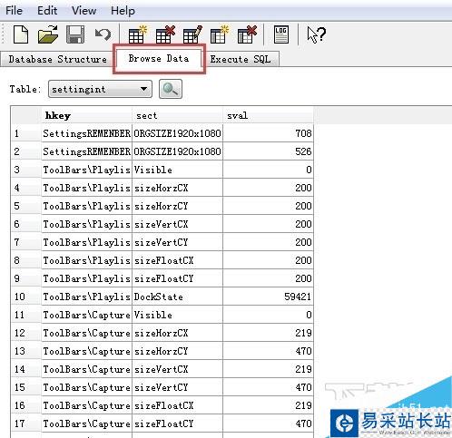Open the View menu

click(x=84, y=11)
